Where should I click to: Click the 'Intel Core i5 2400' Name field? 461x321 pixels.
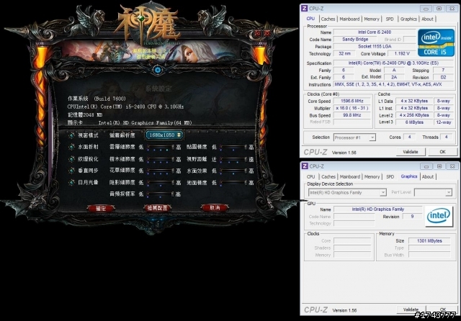375,32
